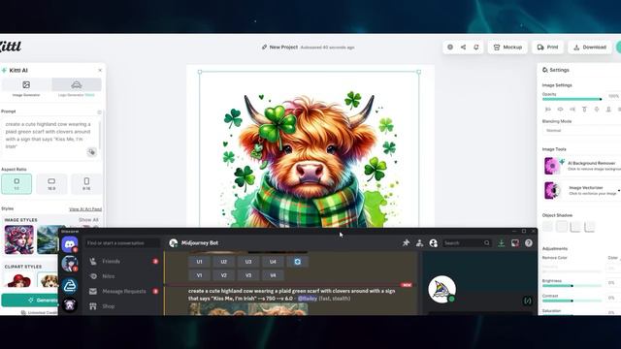
Task: Click the icon beside the Prompt label
Action: 99,112
